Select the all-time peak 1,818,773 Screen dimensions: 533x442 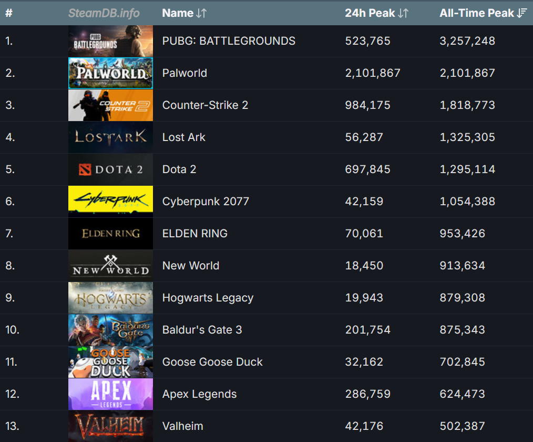(467, 105)
